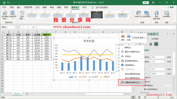Add a new sheet with plus icon

[x=27, y=94]
